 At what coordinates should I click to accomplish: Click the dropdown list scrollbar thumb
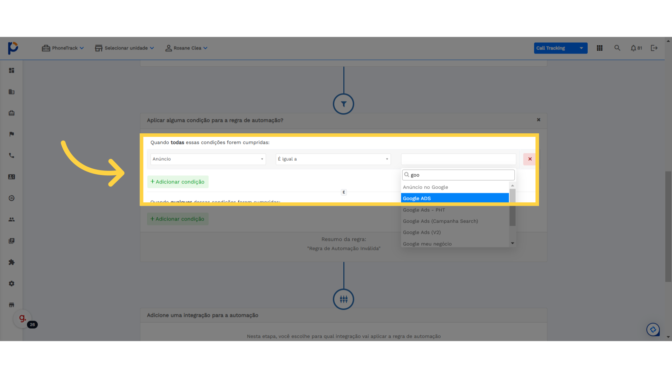tap(512, 207)
